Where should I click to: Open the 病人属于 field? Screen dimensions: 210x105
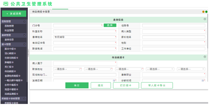pos(85,63)
